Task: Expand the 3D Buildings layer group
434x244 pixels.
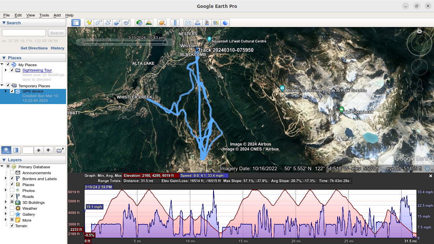Action: tap(6, 202)
